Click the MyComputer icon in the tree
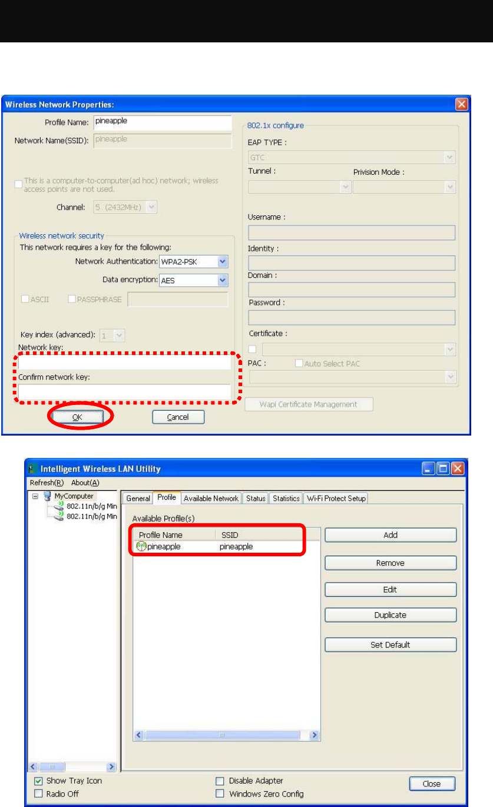This screenshot has height=807, width=493. [x=48, y=496]
